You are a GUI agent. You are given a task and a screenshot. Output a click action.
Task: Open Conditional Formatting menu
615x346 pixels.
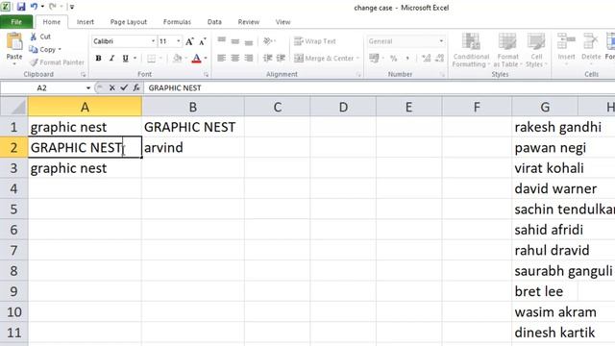tap(471, 50)
